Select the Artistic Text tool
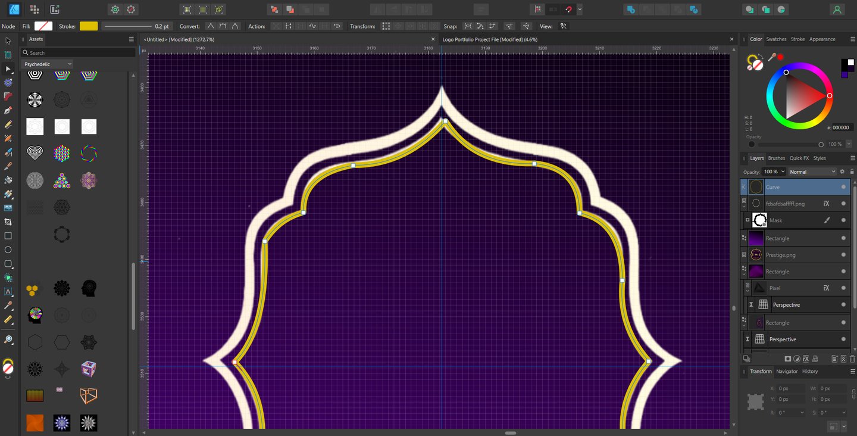 tap(8, 292)
